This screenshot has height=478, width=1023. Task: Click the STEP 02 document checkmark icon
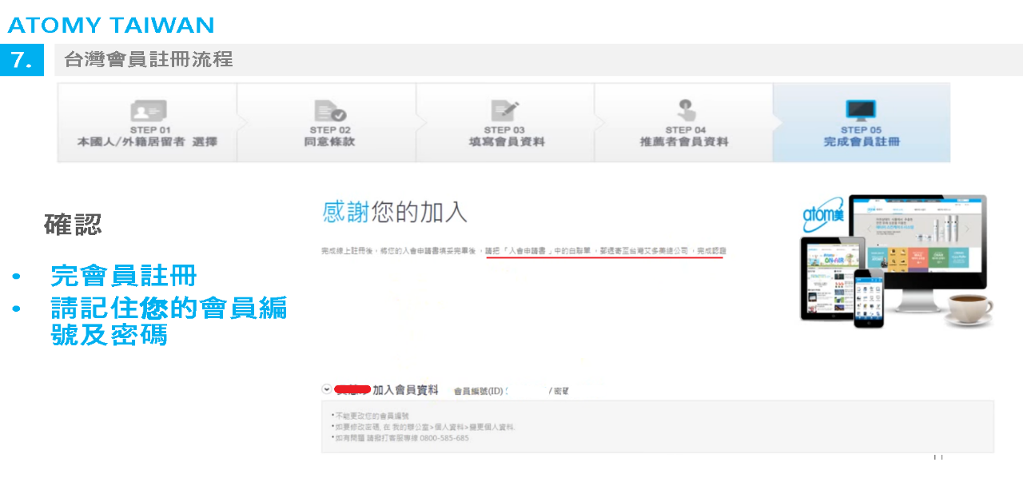[329, 110]
